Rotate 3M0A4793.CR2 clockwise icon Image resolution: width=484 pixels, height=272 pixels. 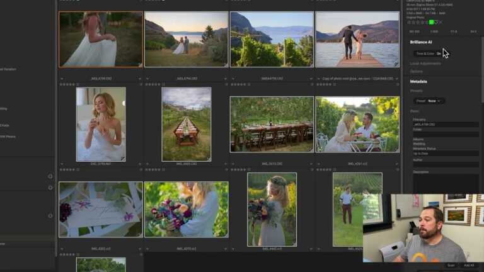311,79
